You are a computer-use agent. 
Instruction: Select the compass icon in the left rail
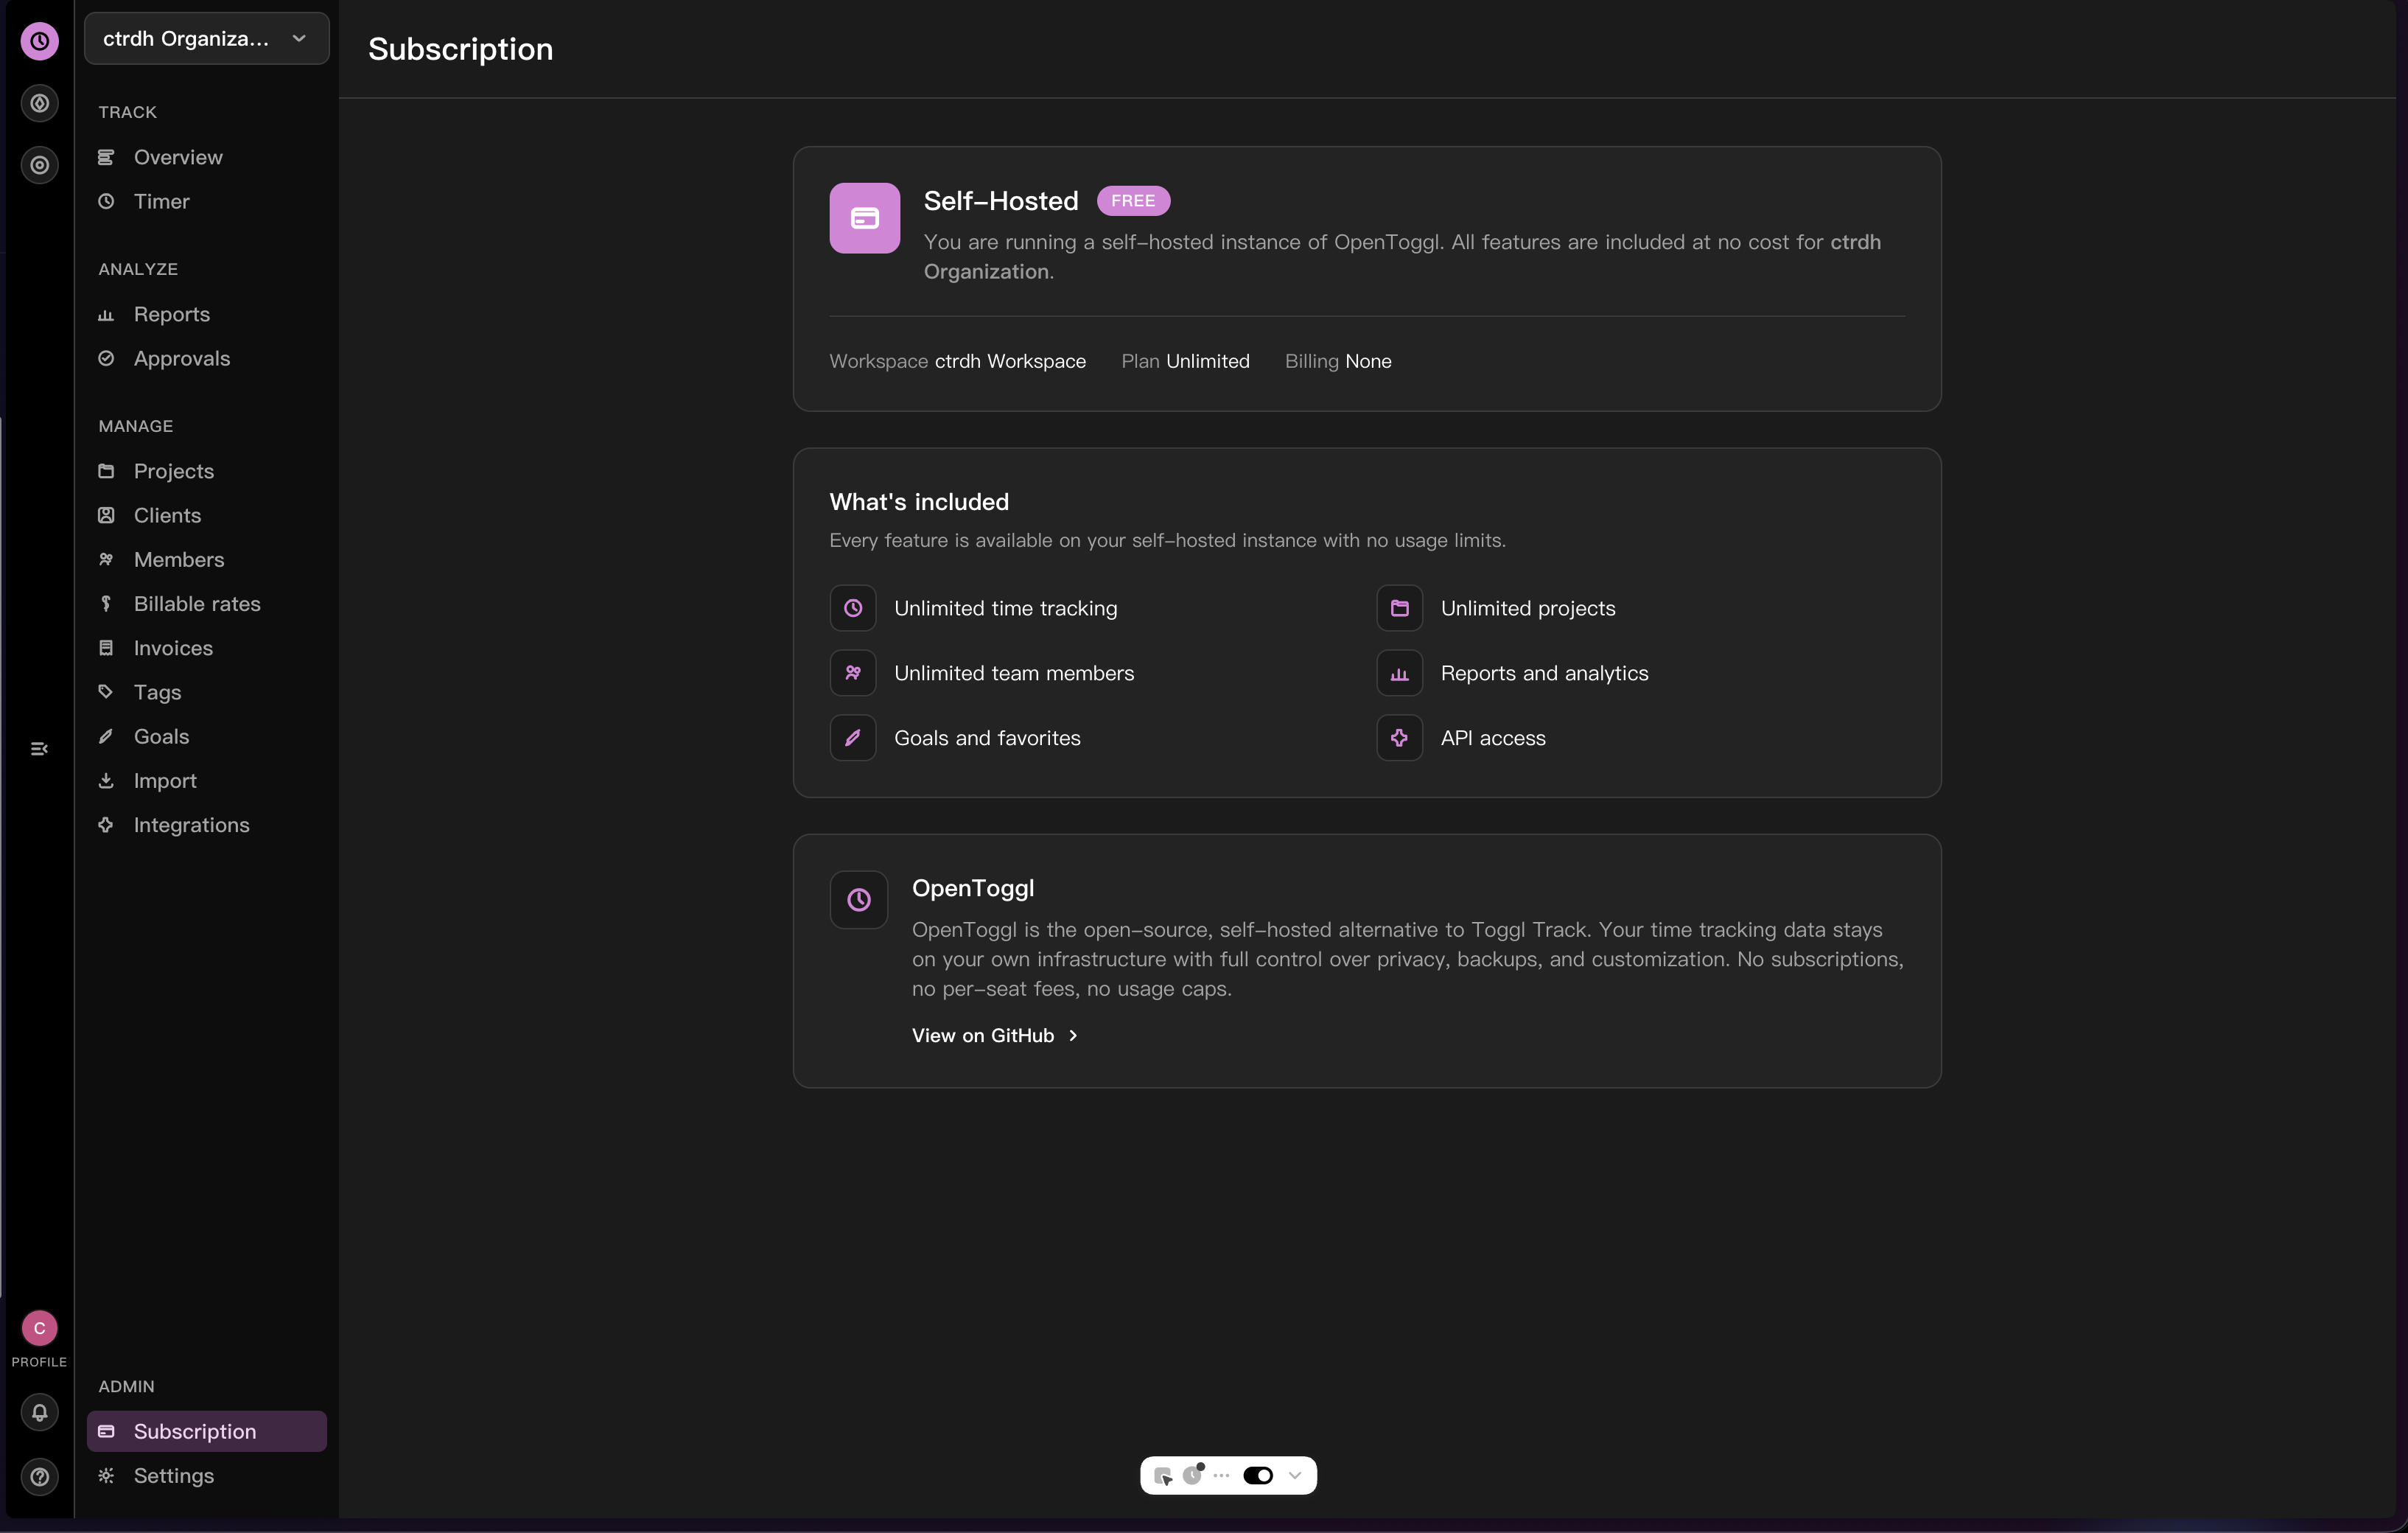click(x=40, y=103)
